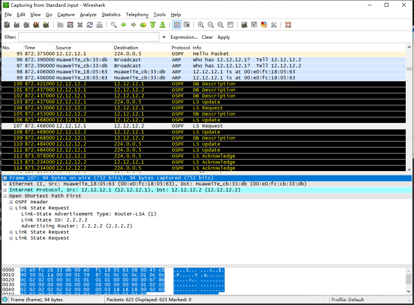The width and height of the screenshot is (414, 305).
Task: Open a capture file folder icon
Action: [60, 25]
